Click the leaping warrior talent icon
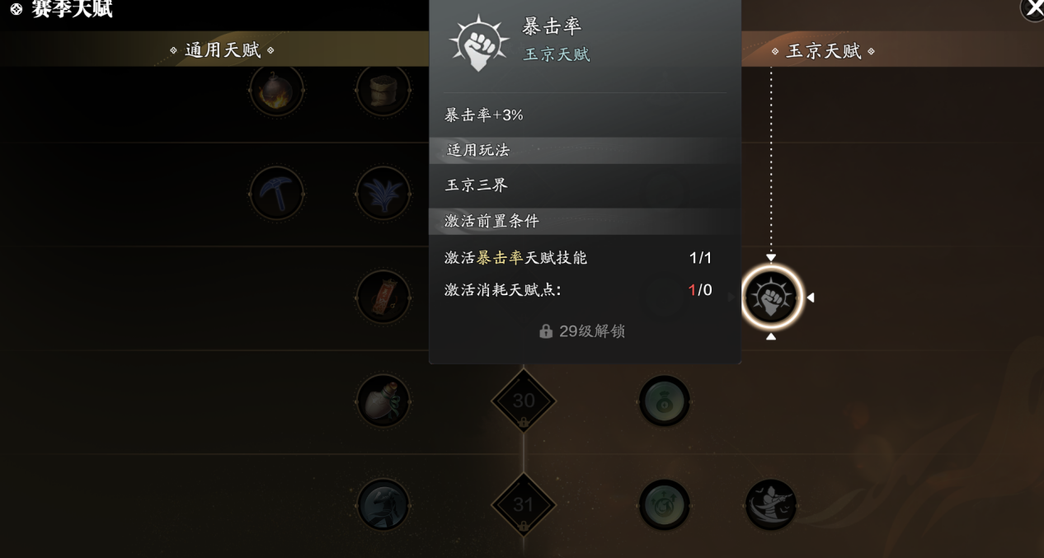 click(x=771, y=504)
